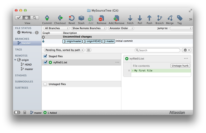Open the Jump to dropdown
The image size is (206, 133).
(181, 28)
